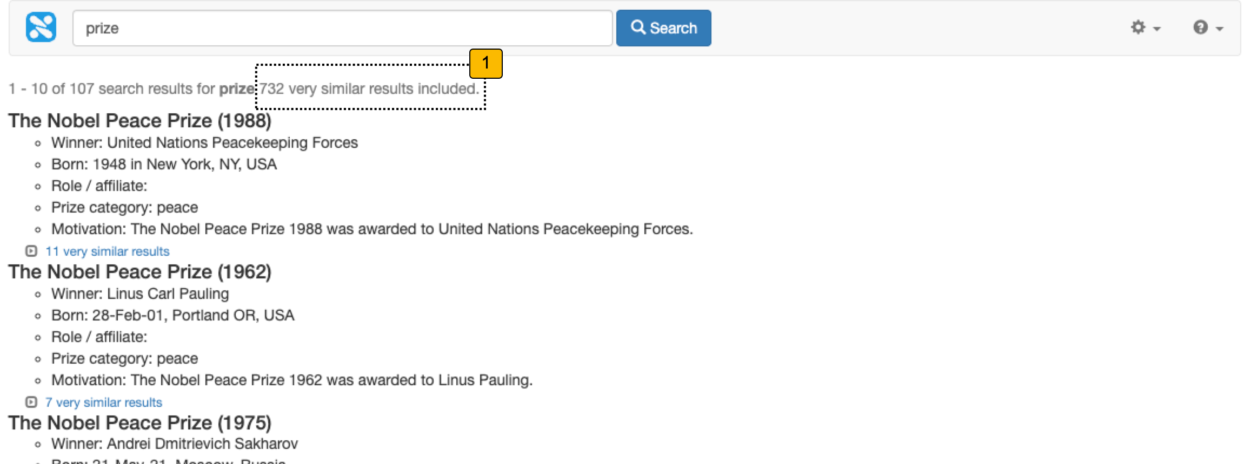The width and height of the screenshot is (1251, 464).
Task: Click "732 very similar results included" text
Action: 369,89
